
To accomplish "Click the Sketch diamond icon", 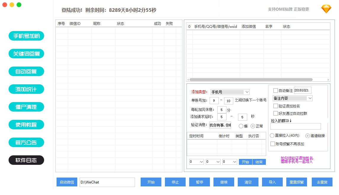I will click(326, 9).
